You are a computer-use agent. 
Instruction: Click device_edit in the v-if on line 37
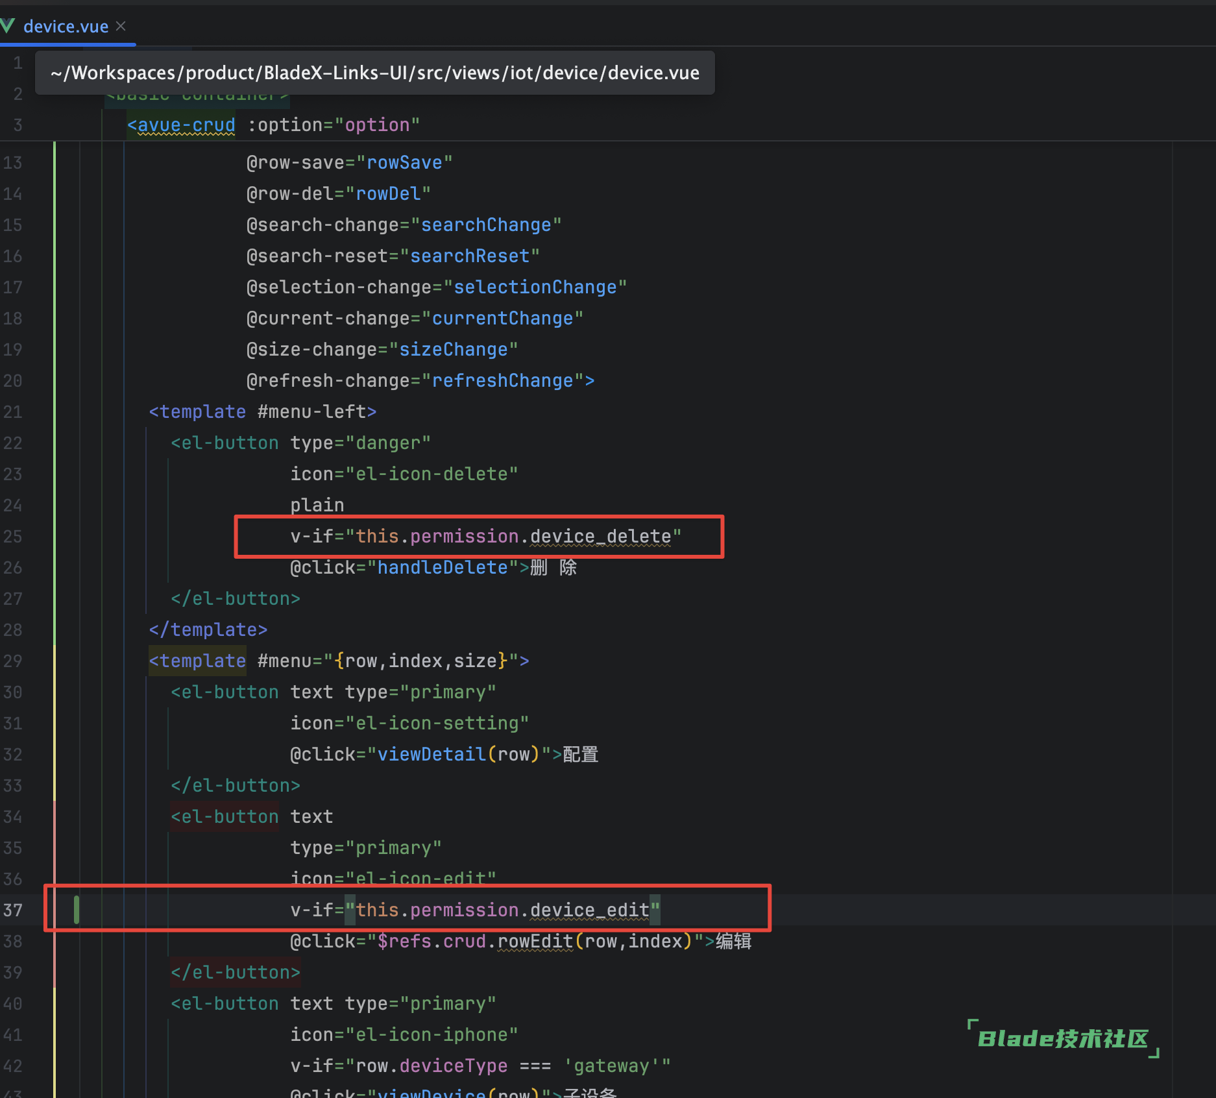click(589, 910)
